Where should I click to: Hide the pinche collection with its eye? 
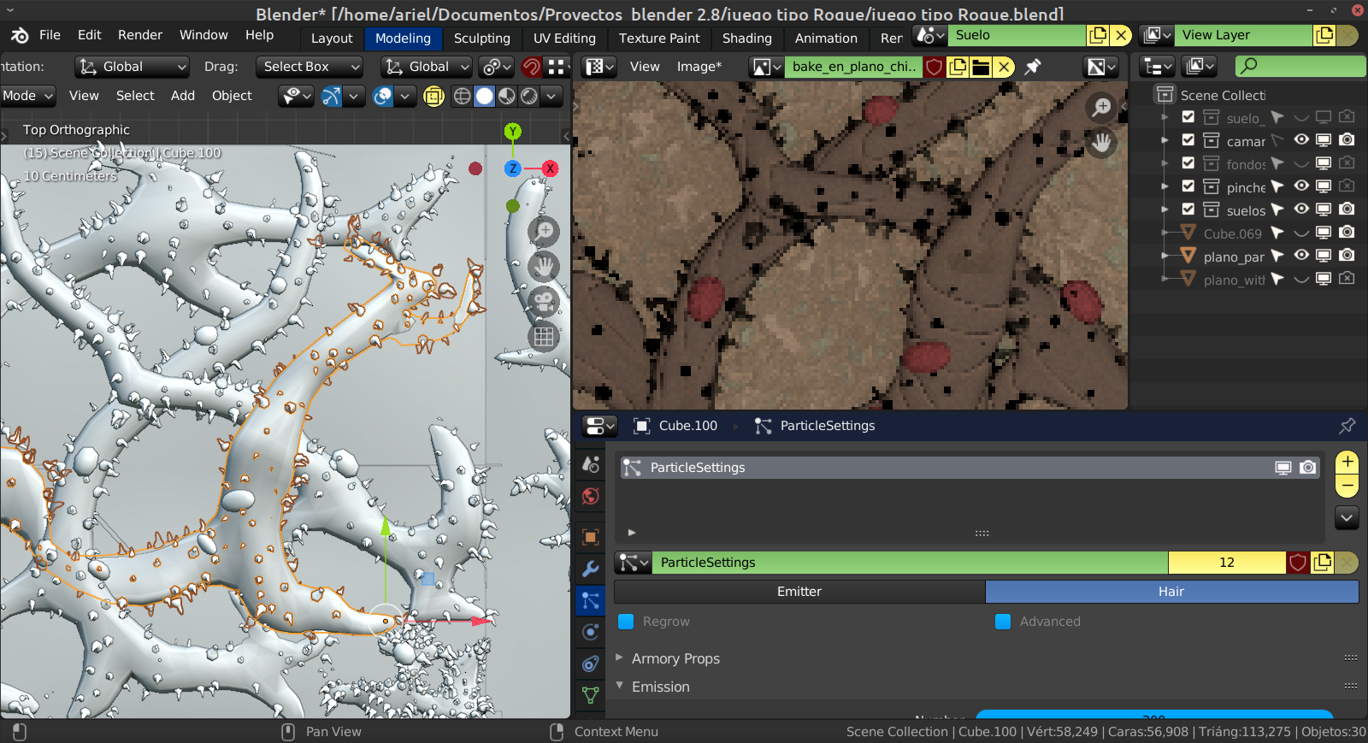1301,186
